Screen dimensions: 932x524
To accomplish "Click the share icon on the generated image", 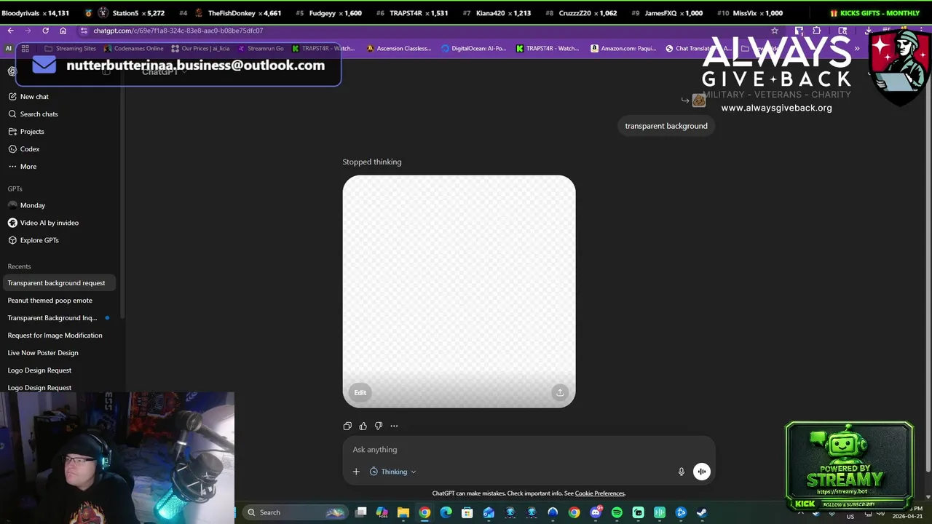I will [560, 392].
